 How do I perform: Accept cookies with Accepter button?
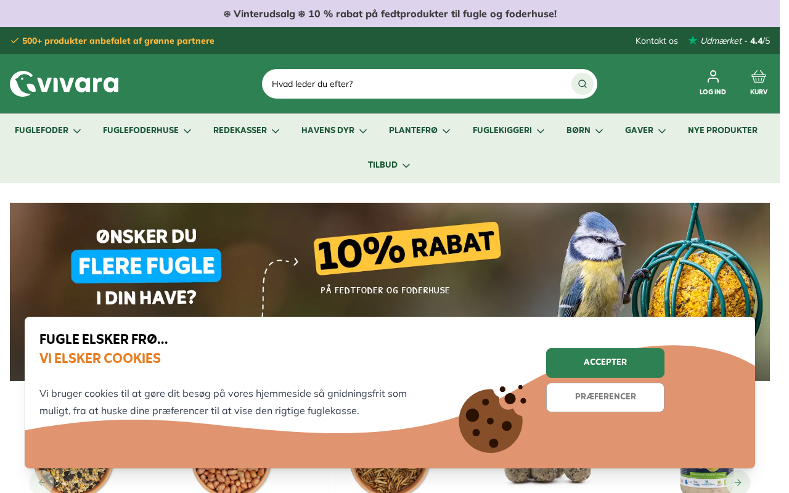click(x=605, y=363)
